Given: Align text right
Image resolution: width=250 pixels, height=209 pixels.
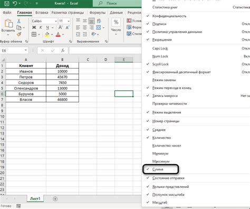Looking at the screenshot, I should 91,27.
